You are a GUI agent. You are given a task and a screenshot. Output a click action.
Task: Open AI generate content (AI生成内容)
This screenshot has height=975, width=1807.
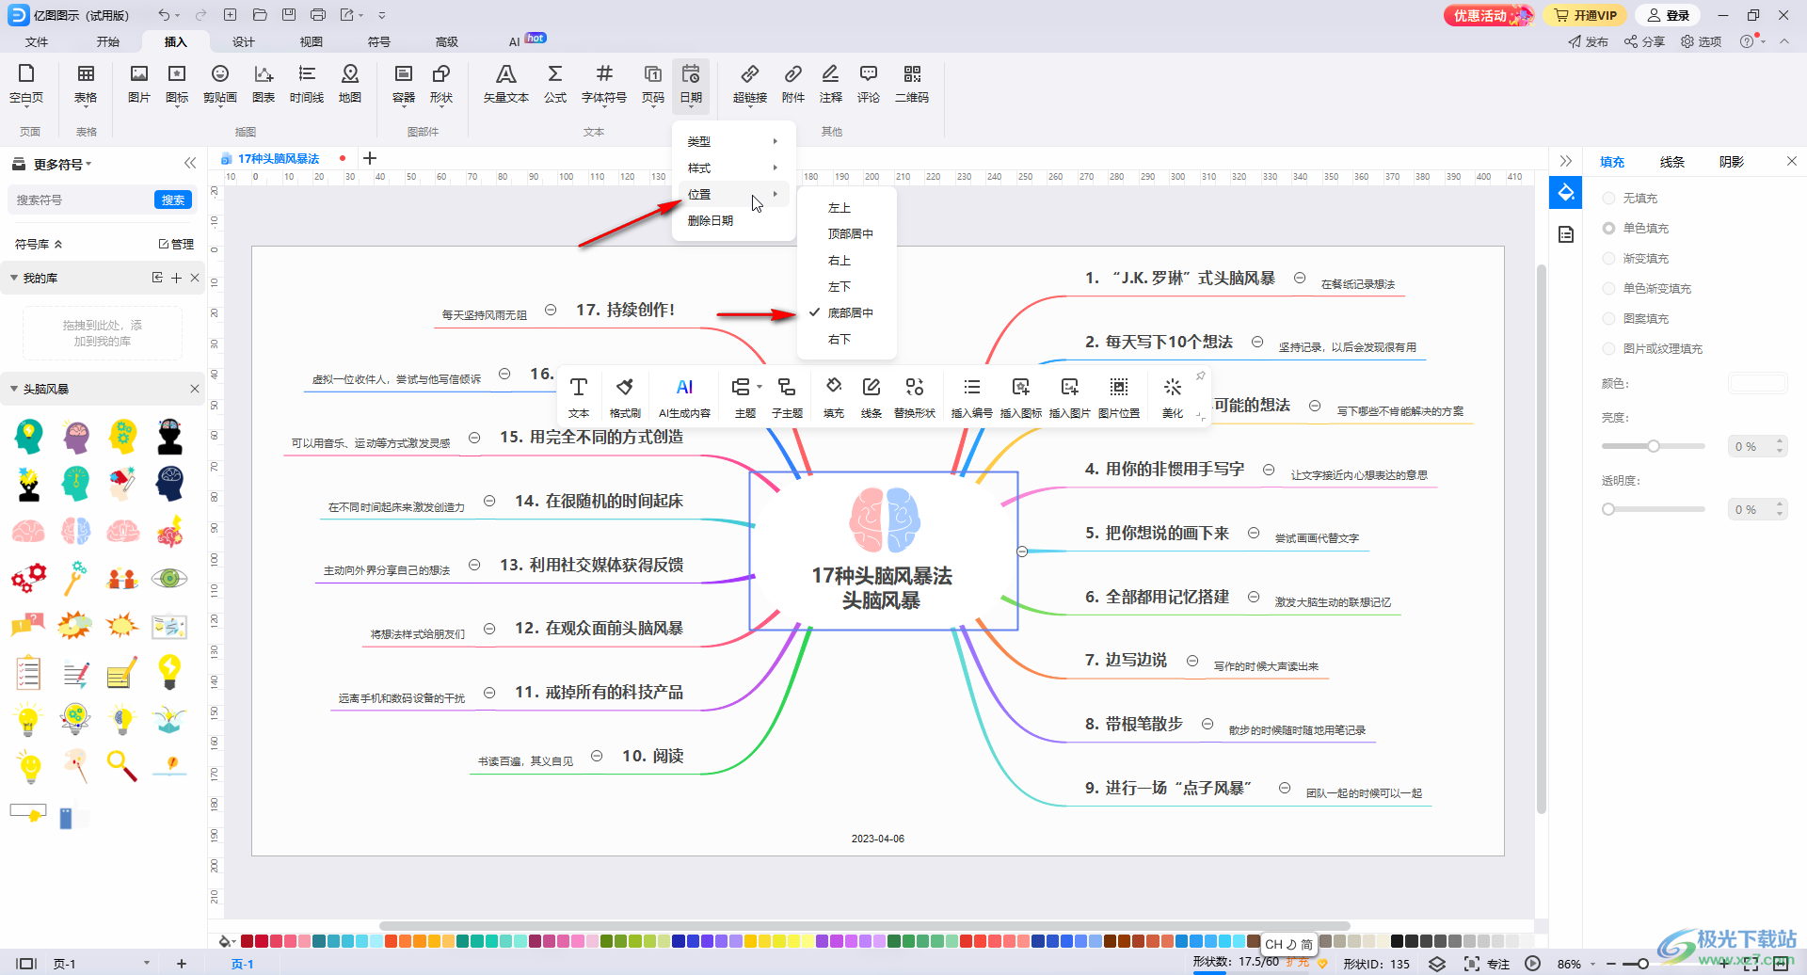684,397
